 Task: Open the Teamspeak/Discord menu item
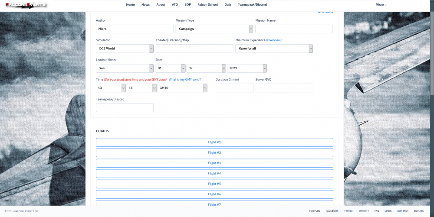tap(252, 4)
